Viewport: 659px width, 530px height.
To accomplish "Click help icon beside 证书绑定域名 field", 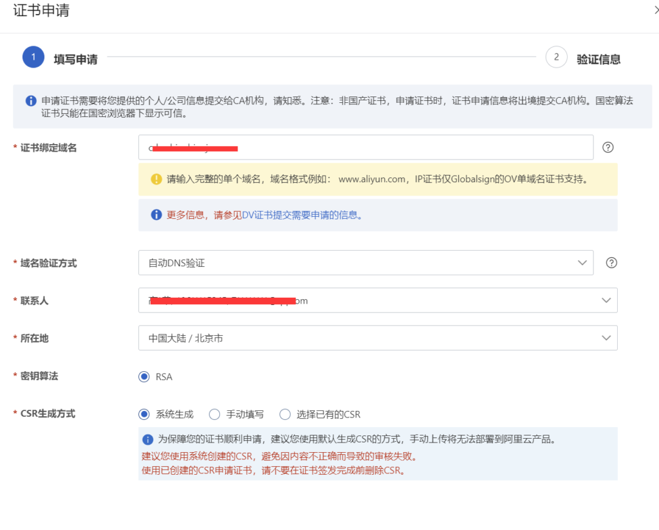I will coord(608,147).
